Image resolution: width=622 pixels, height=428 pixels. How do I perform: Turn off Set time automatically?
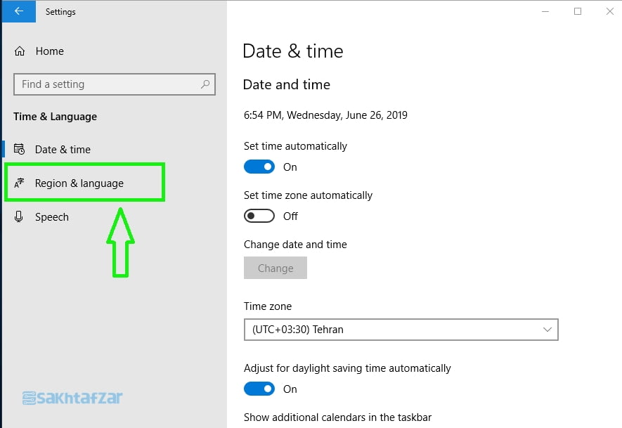click(x=259, y=167)
